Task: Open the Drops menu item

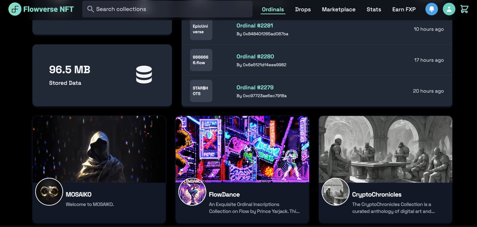Action: coord(303,9)
